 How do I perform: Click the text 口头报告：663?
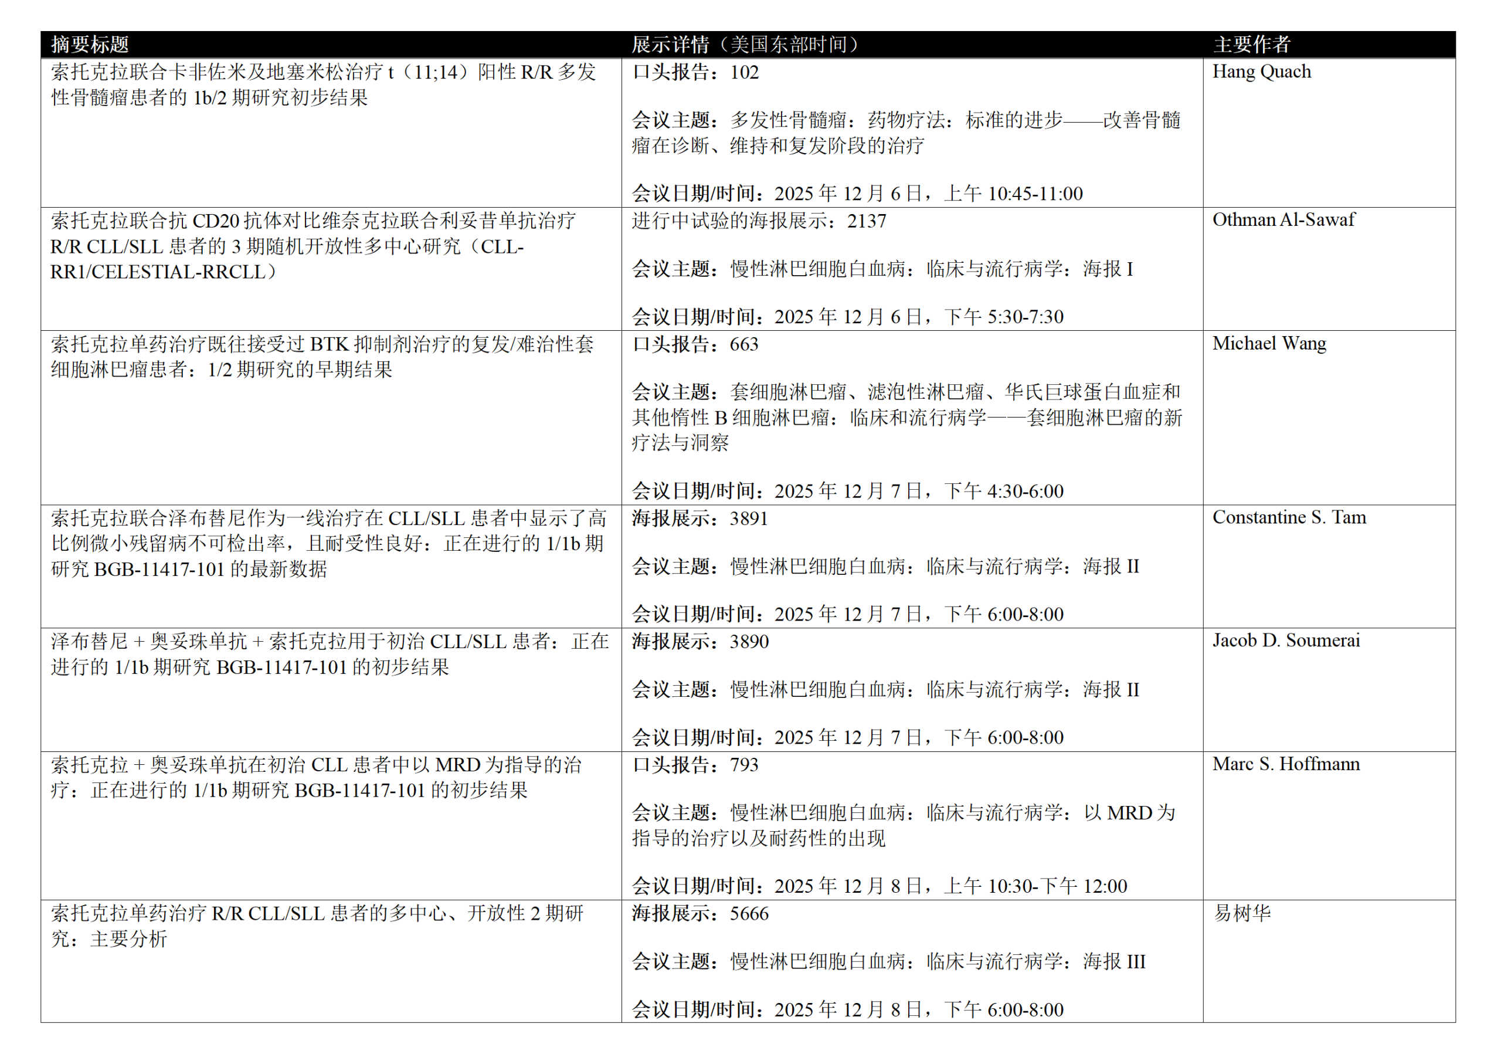click(695, 344)
